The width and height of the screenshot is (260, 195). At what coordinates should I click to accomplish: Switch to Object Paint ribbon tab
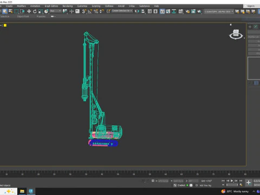tap(23, 16)
